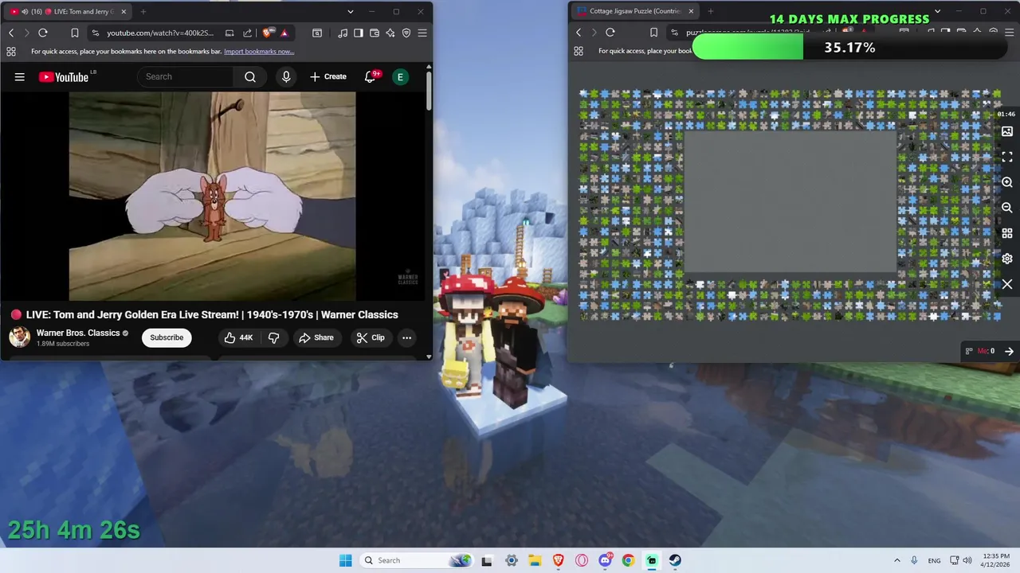Bookmark the puzzle page
1020x573 pixels.
click(653, 33)
